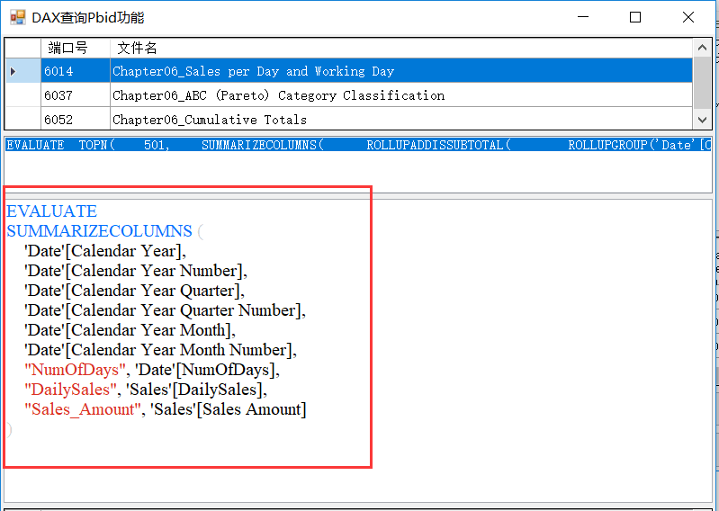Click the highlighted EVALUATE TOPN query text
The image size is (719, 511).
[x=358, y=145]
